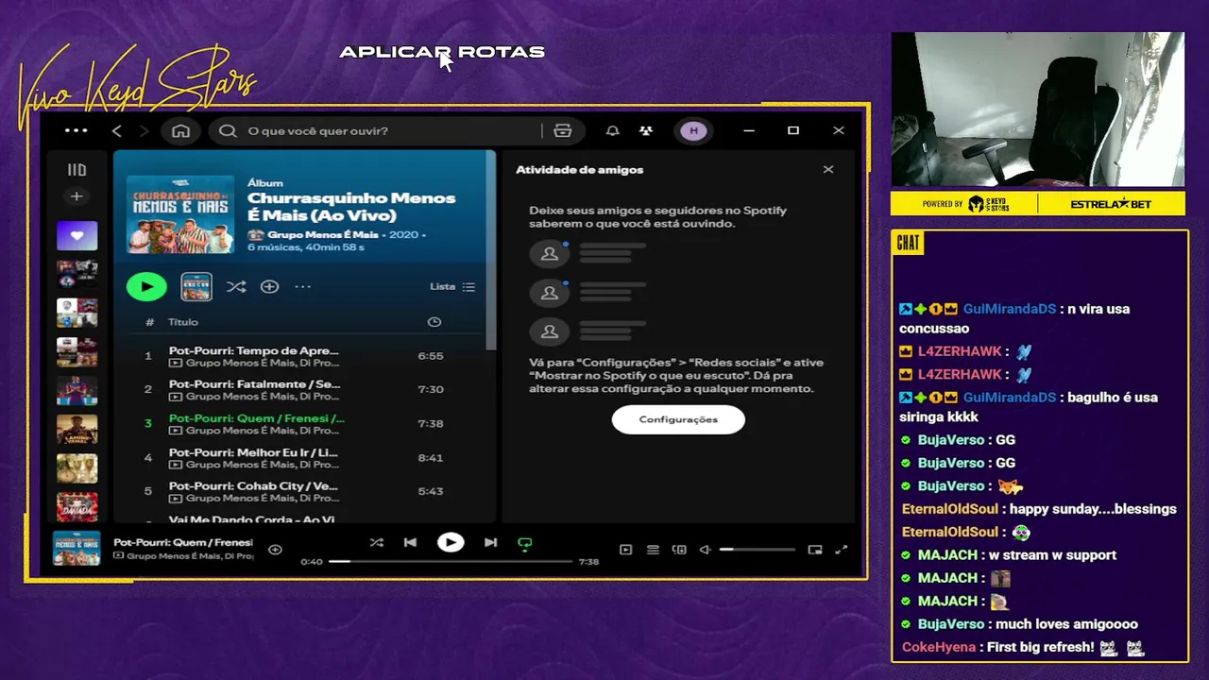The height and width of the screenshot is (680, 1209).
Task: Open the Browse icon in search bar
Action: click(563, 130)
